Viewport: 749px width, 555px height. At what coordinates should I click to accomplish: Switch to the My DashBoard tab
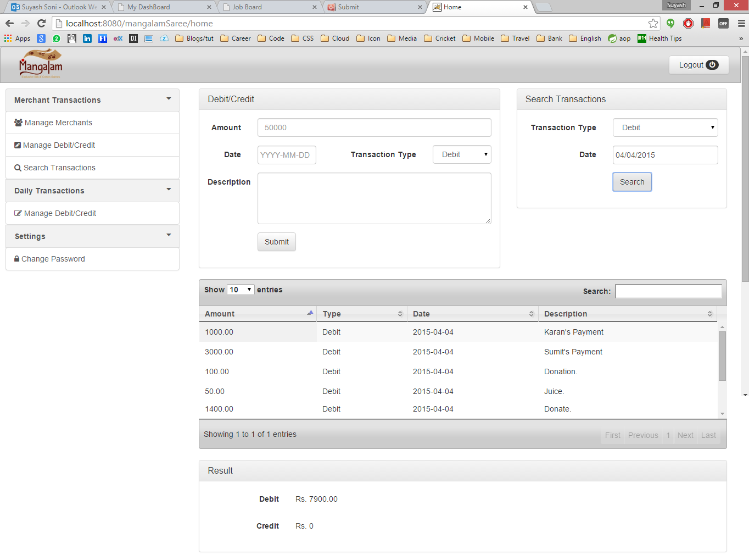(164, 7)
